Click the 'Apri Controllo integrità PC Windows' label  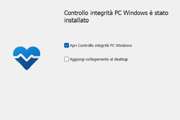[x=101, y=46]
